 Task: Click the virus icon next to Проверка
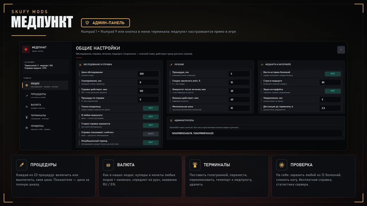tap(27, 128)
